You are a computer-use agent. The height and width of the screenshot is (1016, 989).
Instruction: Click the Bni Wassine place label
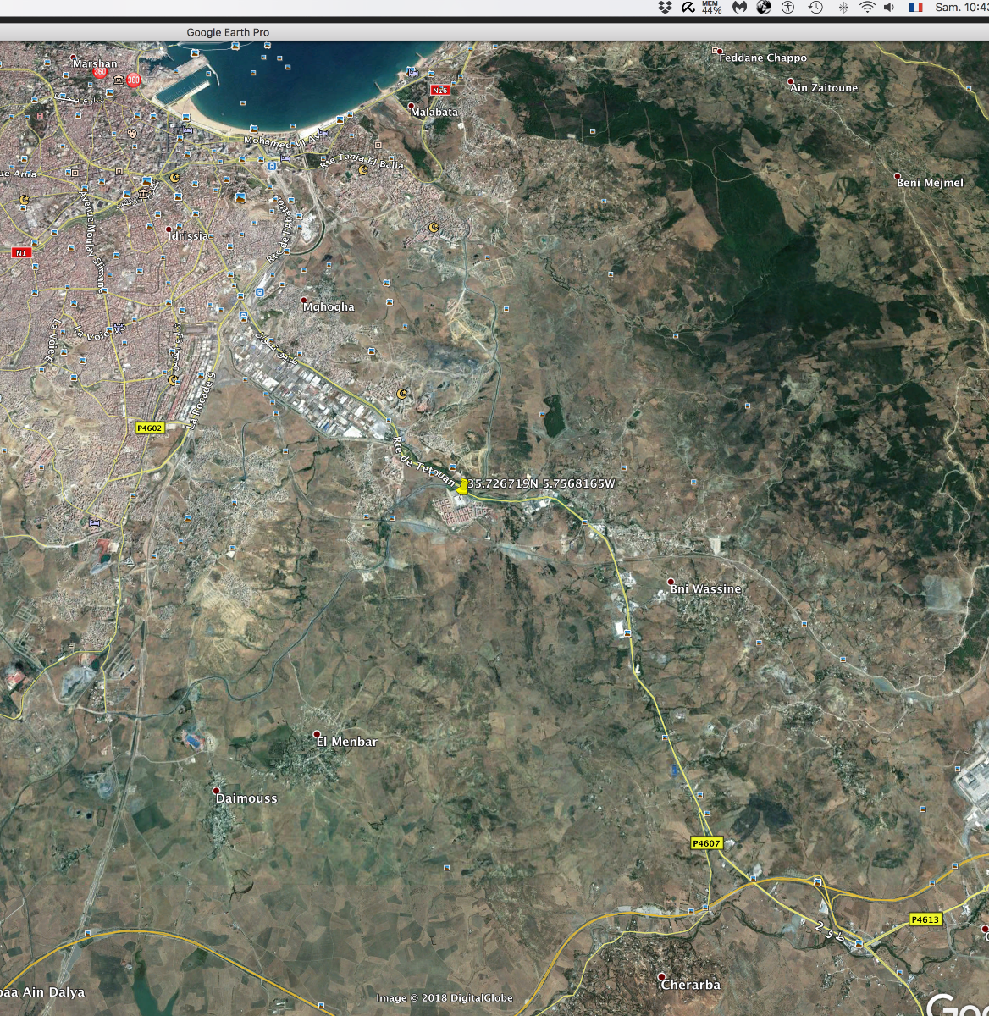click(x=705, y=588)
